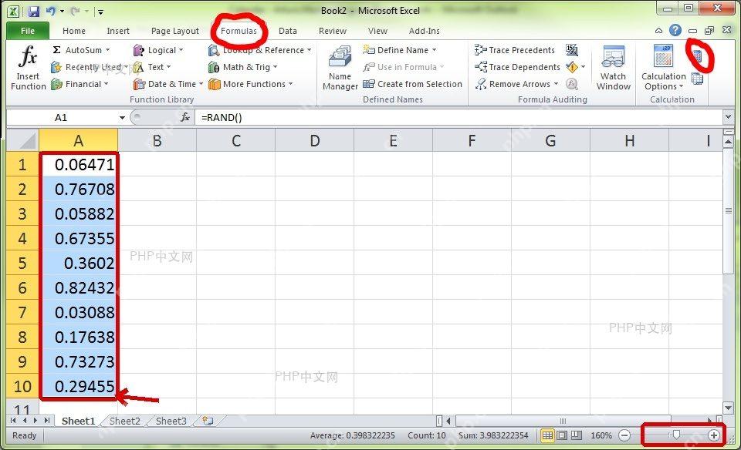Click Create from Selection
This screenshot has width=741, height=450.
(x=412, y=84)
